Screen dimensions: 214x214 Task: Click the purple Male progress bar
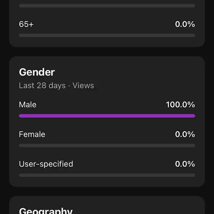click(x=107, y=116)
